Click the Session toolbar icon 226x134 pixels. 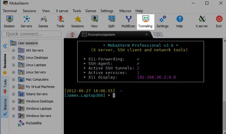point(9,21)
